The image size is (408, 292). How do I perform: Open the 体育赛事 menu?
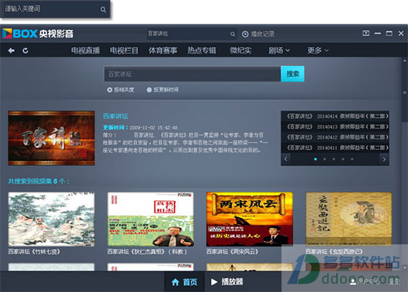(x=163, y=50)
